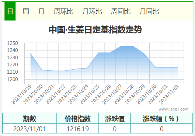Switch to 月环比 tab
The width and height of the screenshot is (195, 136).
pos(92,11)
